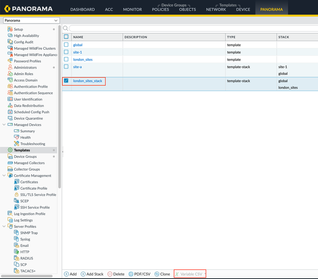Click the SSL/TLS Service Profile lock icon
318x279 pixels.
click(17, 195)
